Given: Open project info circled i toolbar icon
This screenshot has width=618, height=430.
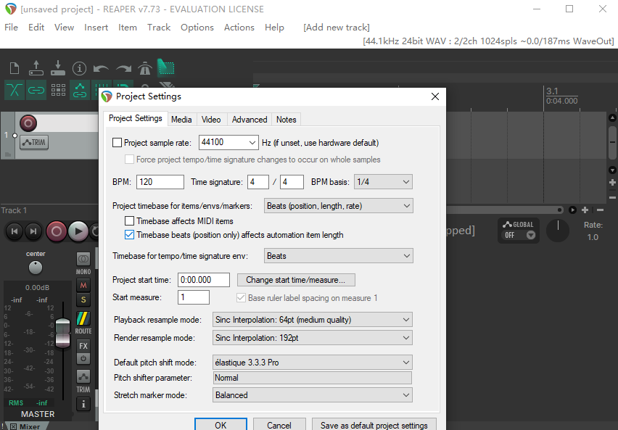Looking at the screenshot, I should click(x=79, y=69).
